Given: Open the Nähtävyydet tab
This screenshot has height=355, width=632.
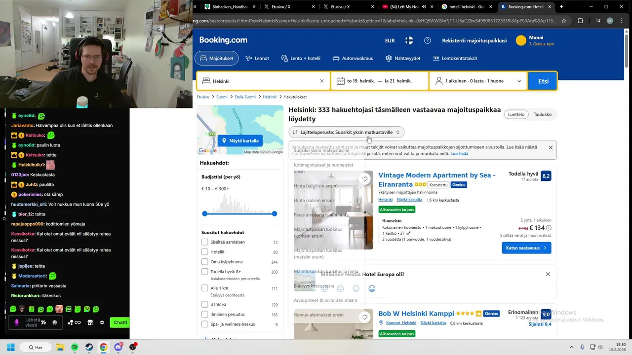Looking at the screenshot, I should point(403,58).
